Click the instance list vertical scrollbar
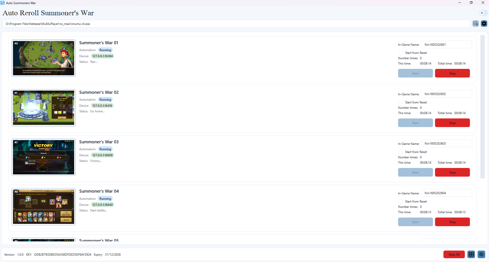This screenshot has height=262, width=489. (x=482, y=107)
